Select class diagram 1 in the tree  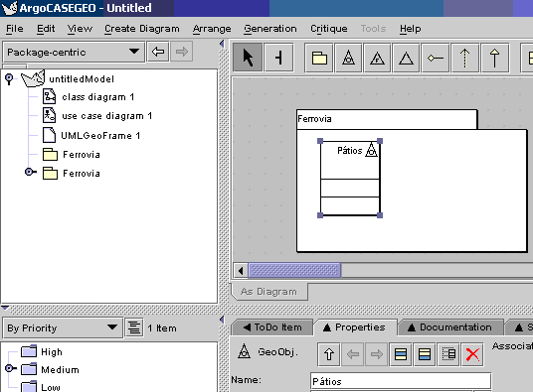click(x=89, y=97)
